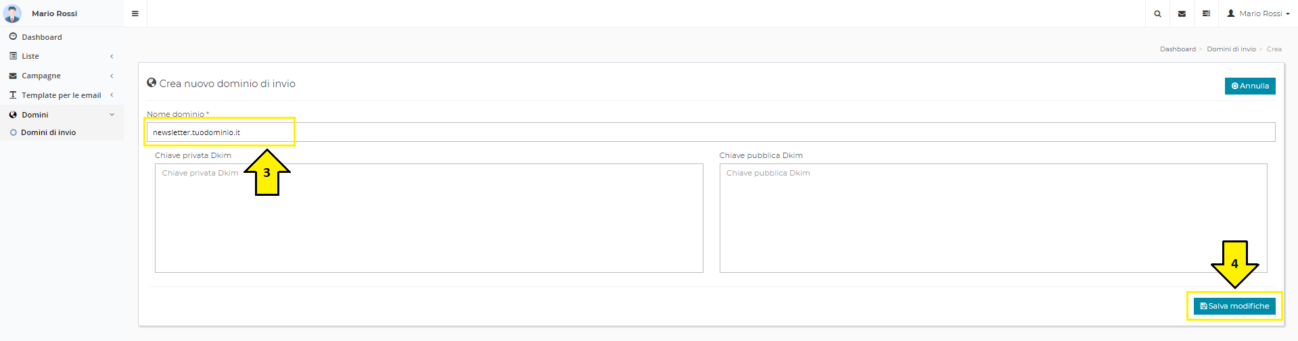Collapse the Domini menu section

pos(112,115)
